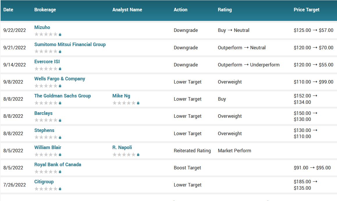Image resolution: width=337 pixels, height=201 pixels.
Task: Open The Goldman Sachs Group link
Action: (x=63, y=96)
